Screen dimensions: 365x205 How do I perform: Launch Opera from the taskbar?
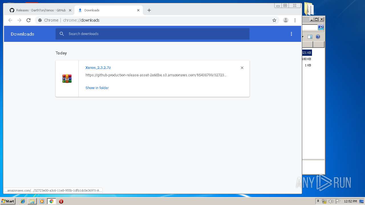(x=61, y=201)
